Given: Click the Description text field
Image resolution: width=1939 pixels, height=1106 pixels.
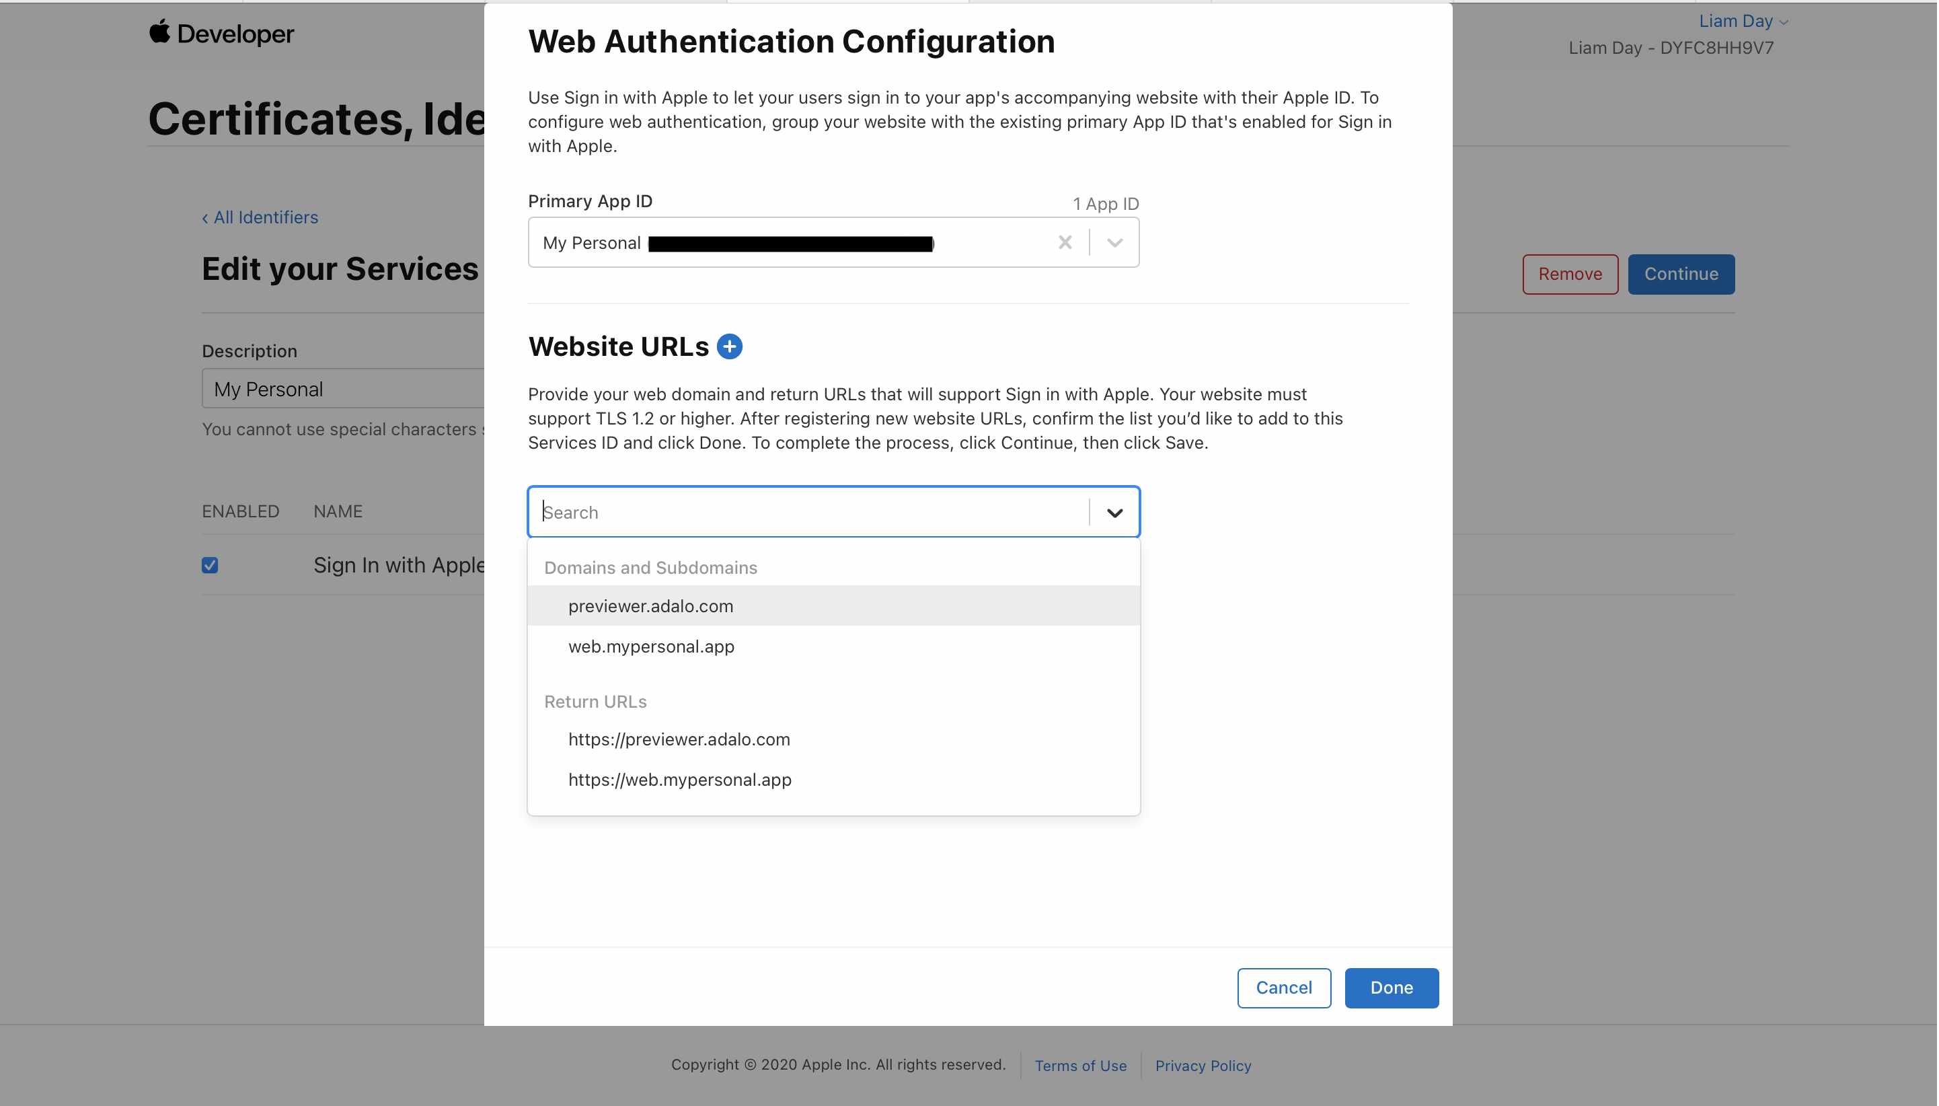Looking at the screenshot, I should click(343, 389).
